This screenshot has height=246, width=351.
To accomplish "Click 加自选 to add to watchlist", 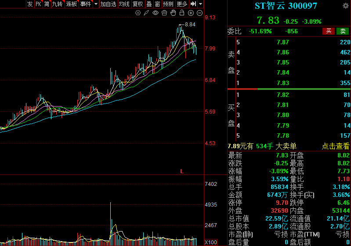I will [108, 4].
